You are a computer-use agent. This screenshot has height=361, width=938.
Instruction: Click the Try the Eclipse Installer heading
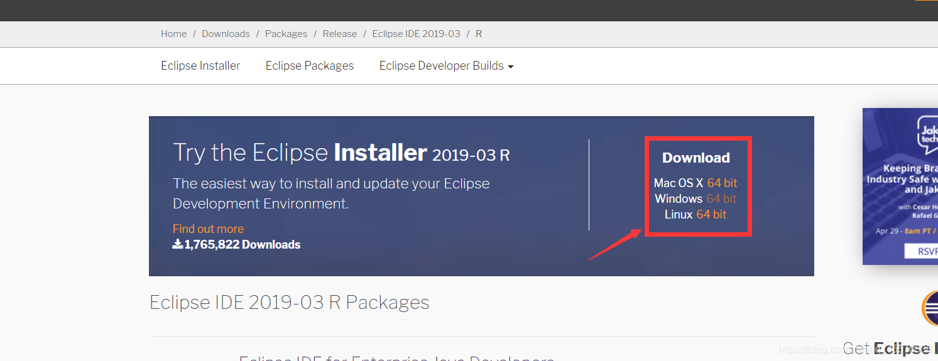click(341, 153)
